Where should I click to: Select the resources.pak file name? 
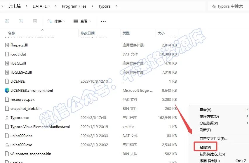click(x=22, y=99)
